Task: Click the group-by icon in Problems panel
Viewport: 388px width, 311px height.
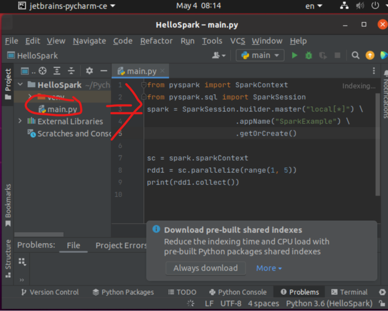Action: (x=22, y=262)
